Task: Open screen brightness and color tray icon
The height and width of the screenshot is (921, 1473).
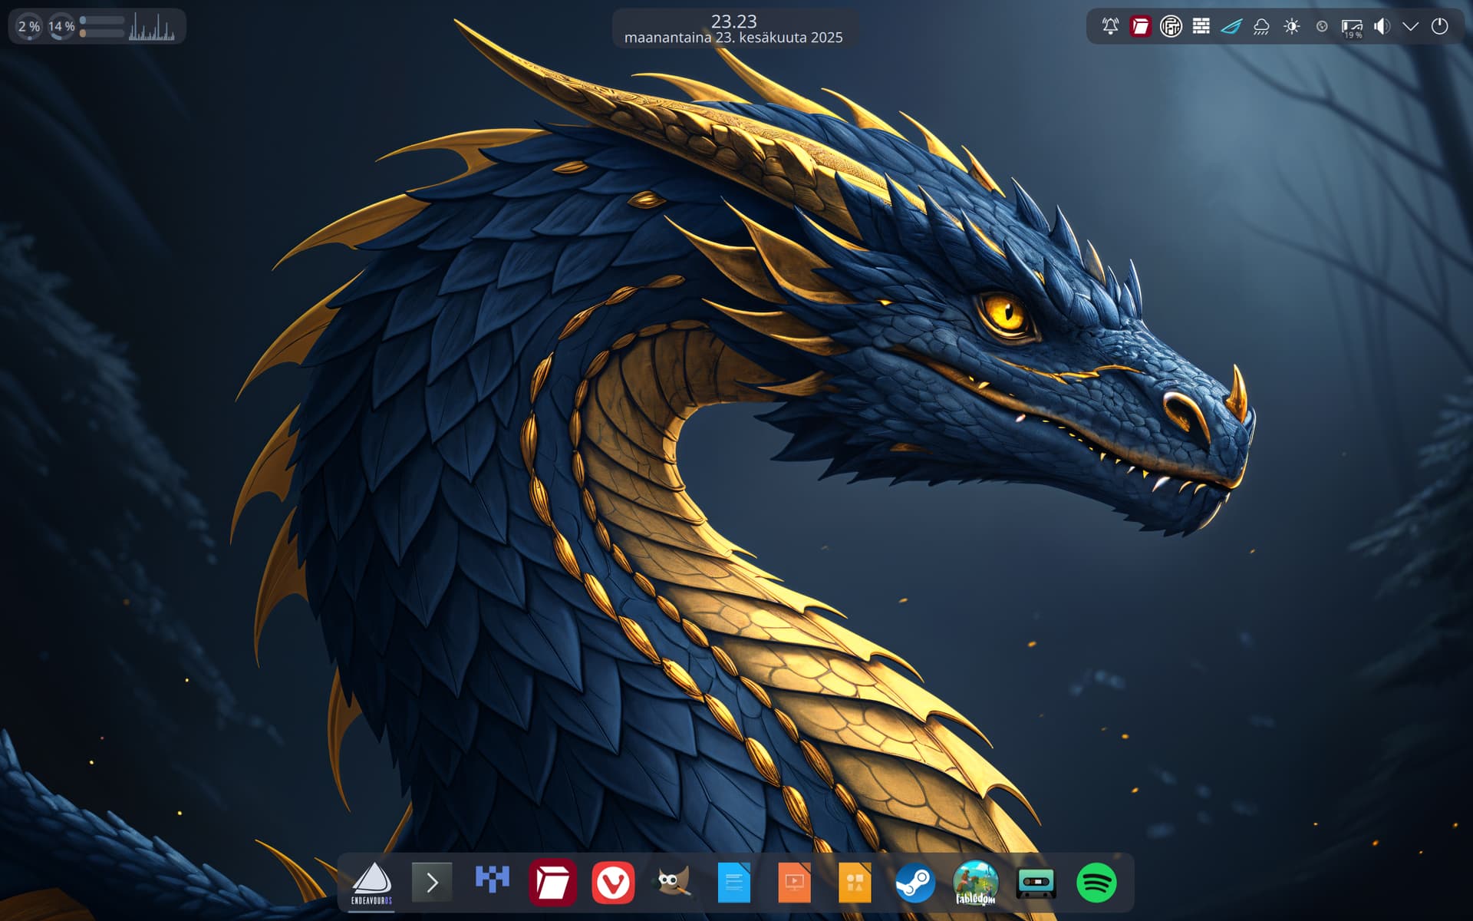Action: coord(1291,26)
